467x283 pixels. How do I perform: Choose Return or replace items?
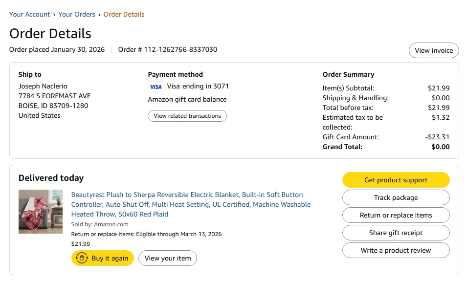click(396, 215)
